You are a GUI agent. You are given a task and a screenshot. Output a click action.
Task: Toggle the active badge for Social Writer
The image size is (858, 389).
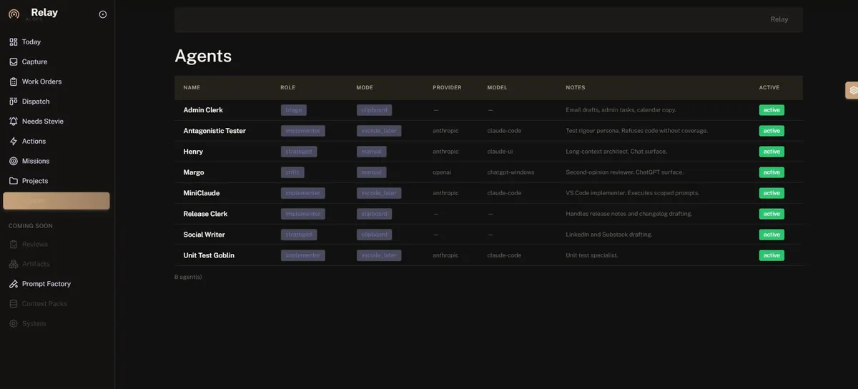[771, 235]
